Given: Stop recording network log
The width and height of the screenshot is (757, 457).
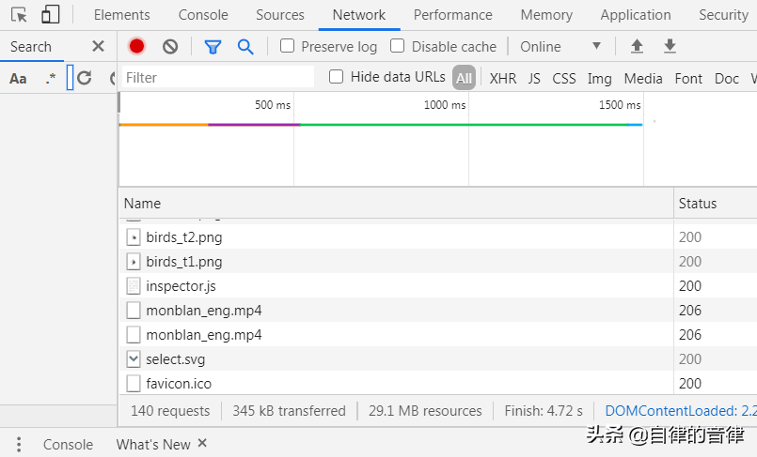Looking at the screenshot, I should tap(137, 47).
